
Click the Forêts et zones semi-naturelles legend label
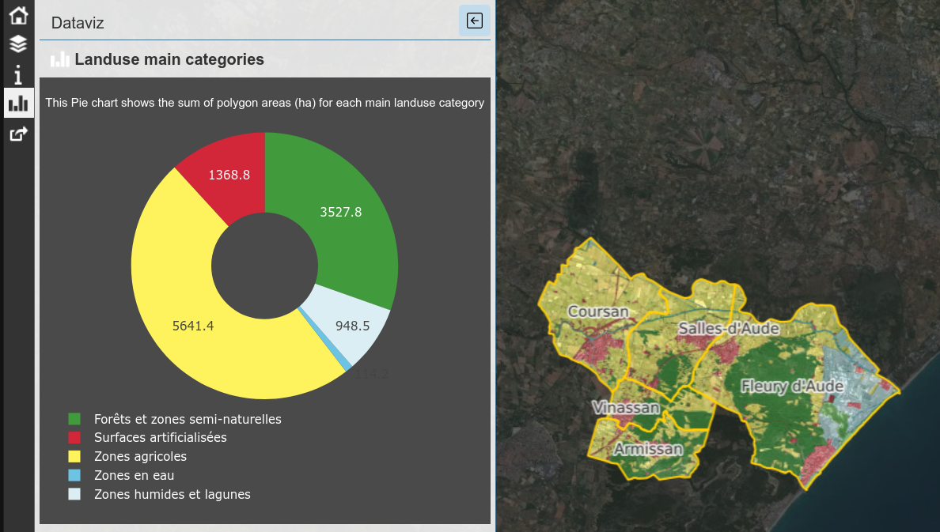tap(188, 420)
